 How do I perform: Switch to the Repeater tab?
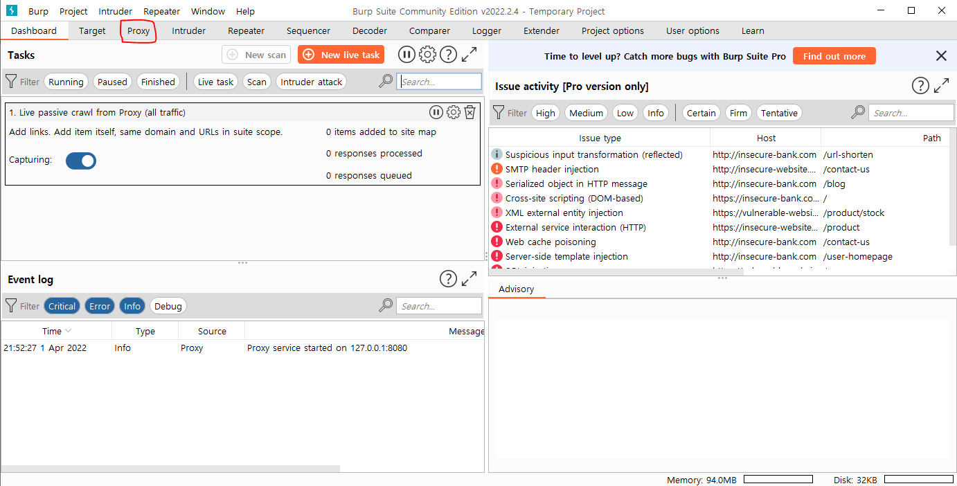click(247, 30)
